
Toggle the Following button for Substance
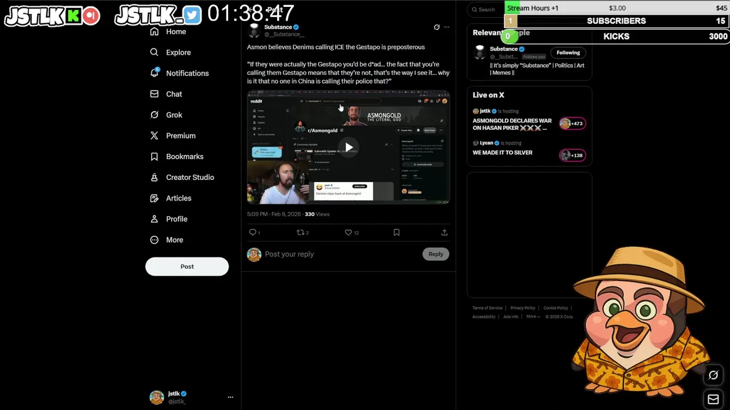tap(568, 52)
